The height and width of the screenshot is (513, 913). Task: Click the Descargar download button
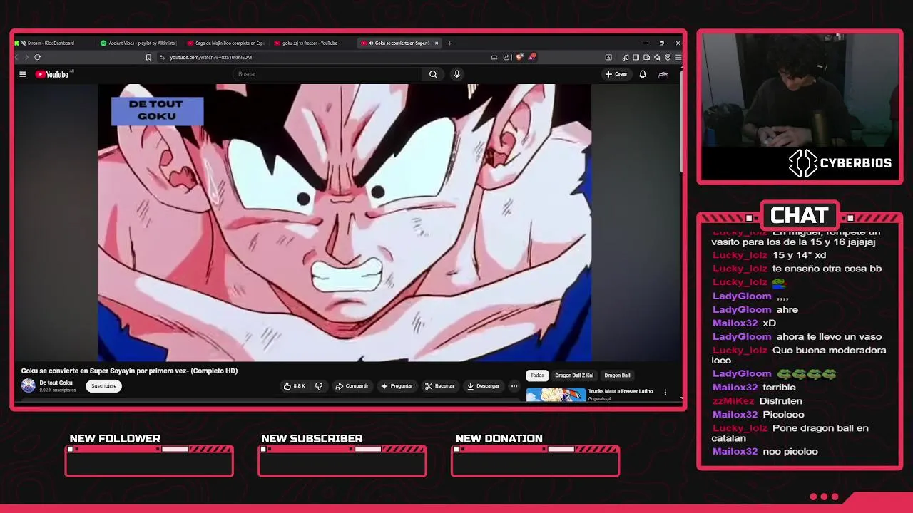[x=483, y=386]
